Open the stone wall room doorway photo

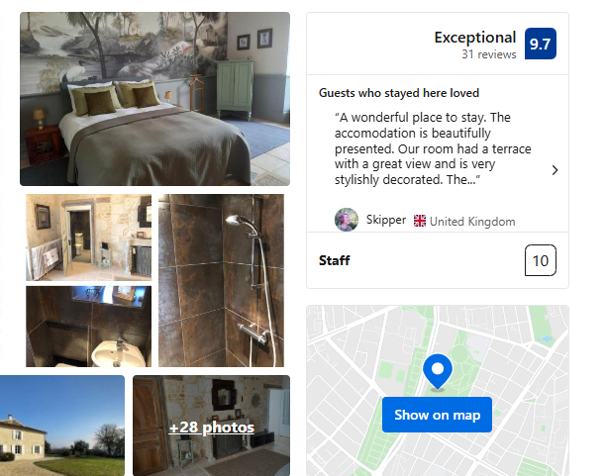[x=89, y=238]
